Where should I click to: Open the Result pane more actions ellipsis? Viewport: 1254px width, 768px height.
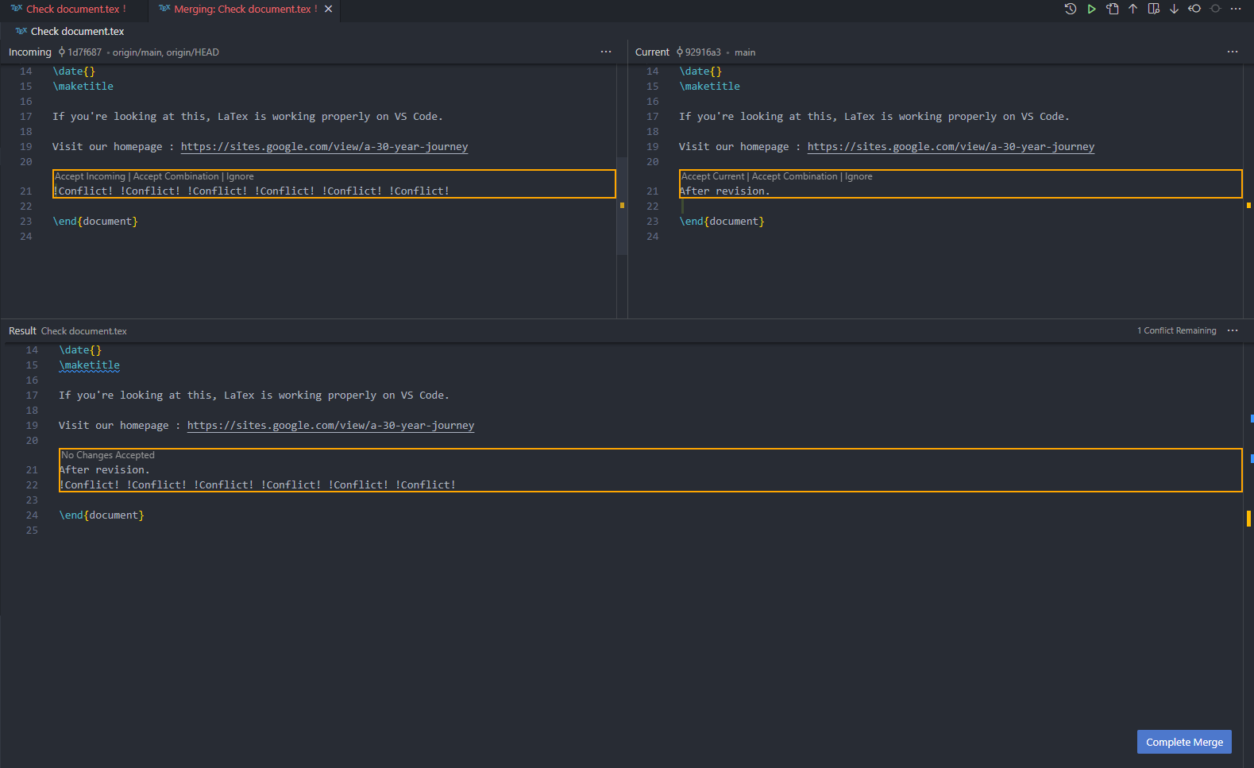point(1233,330)
